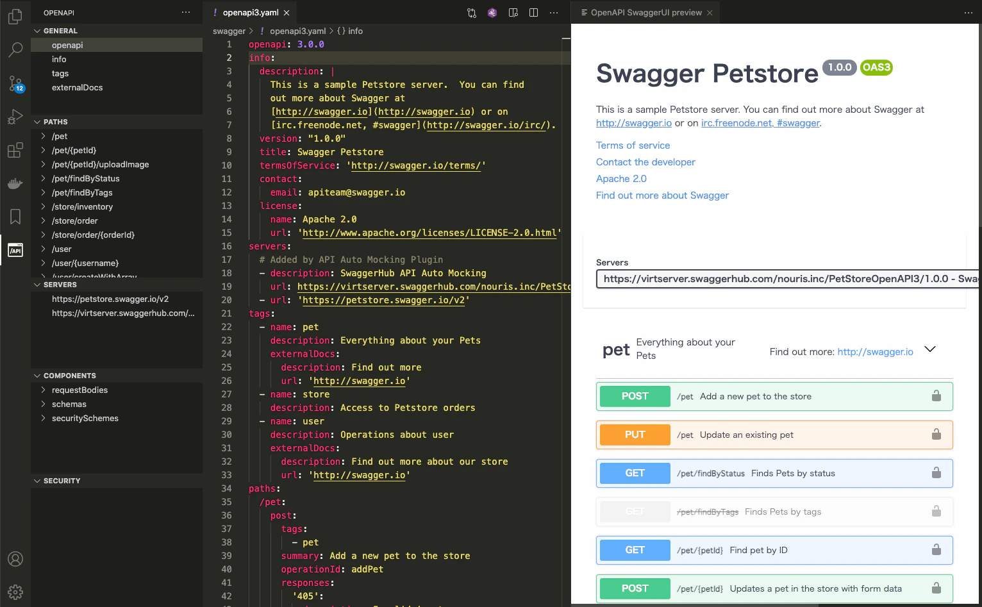Open the Terms of service link
982x607 pixels.
(633, 146)
